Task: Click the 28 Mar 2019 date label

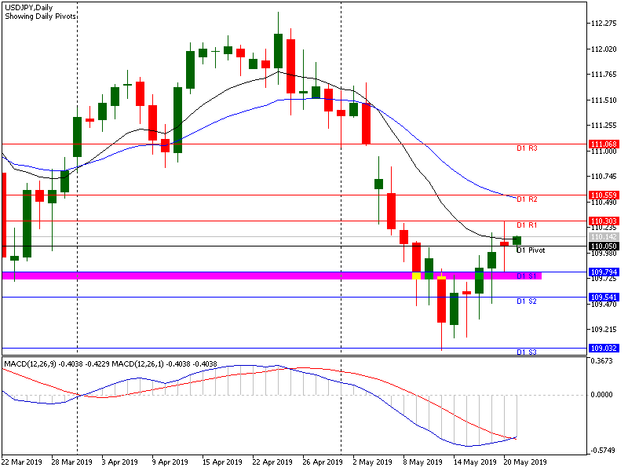Action: pyautogui.click(x=72, y=462)
